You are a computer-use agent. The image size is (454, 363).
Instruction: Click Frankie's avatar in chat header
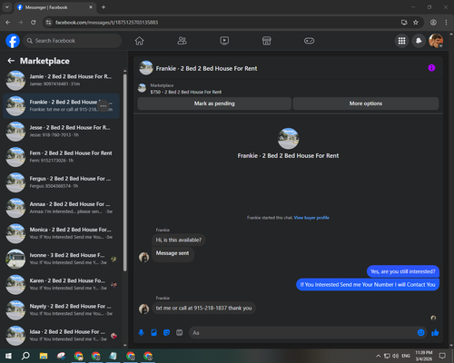146,68
